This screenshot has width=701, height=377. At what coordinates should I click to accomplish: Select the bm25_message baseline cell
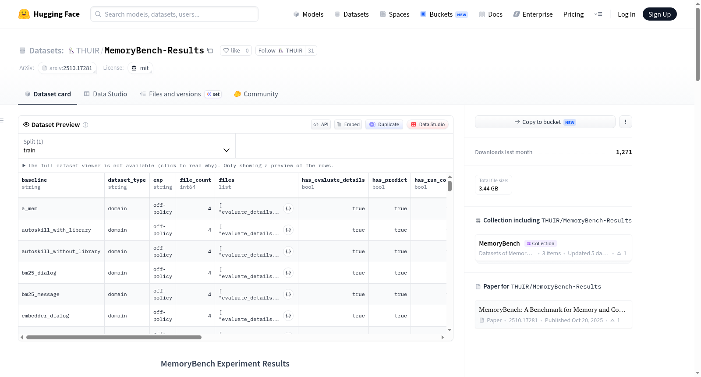(61, 294)
